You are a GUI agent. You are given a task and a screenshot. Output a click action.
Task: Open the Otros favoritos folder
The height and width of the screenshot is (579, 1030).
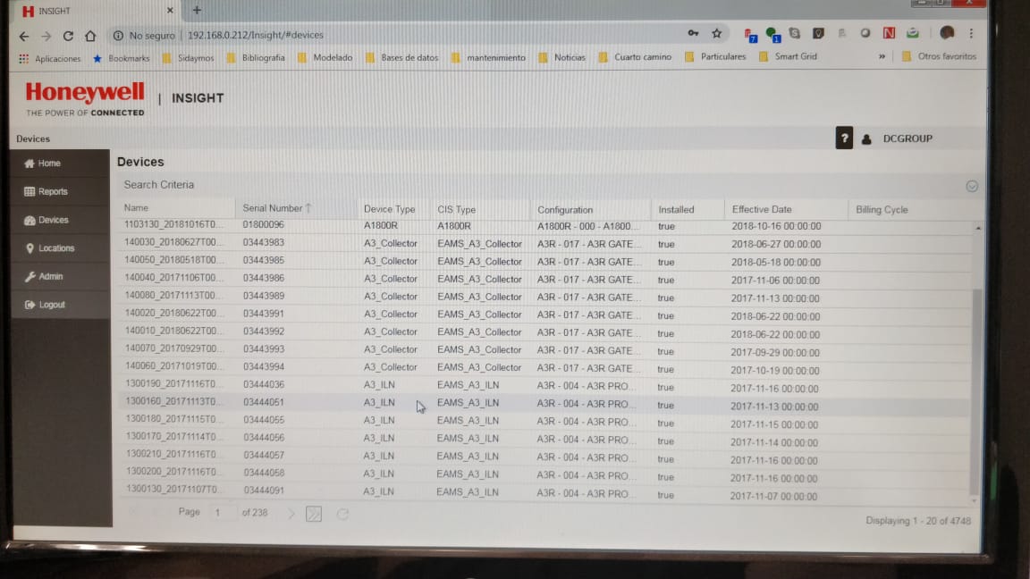(x=940, y=56)
